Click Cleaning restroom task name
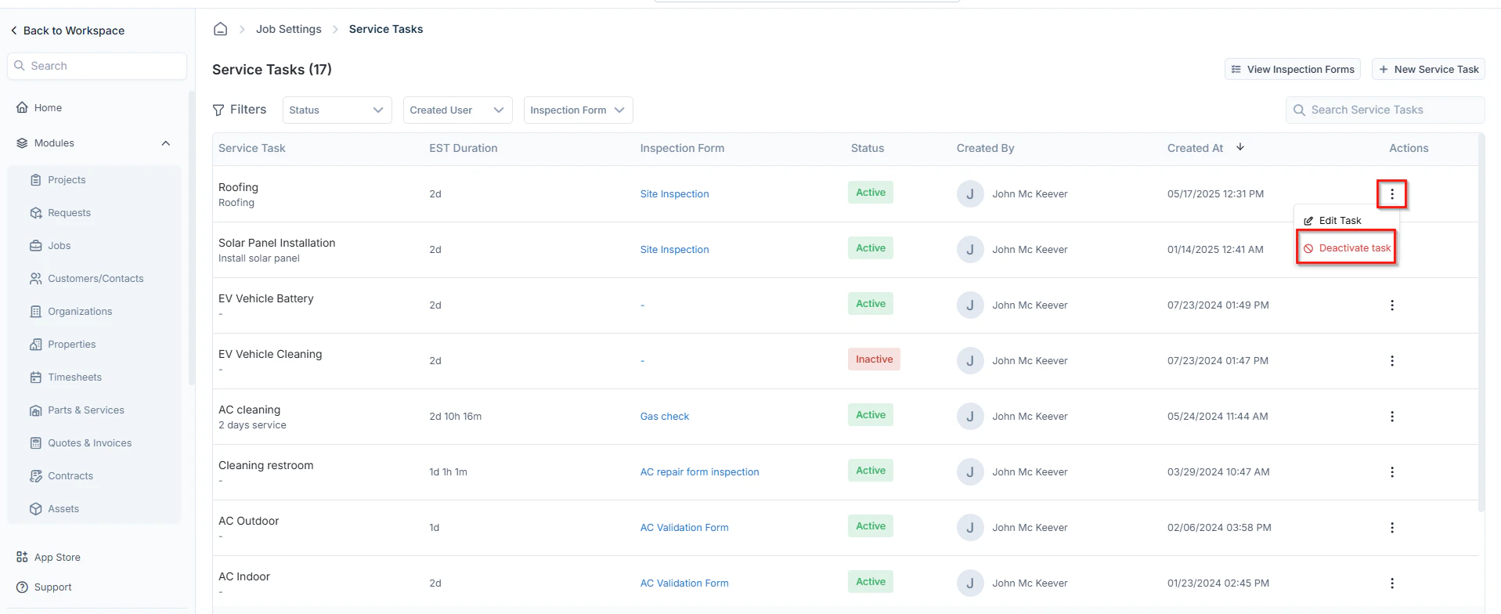Viewport: 1501px width, 614px height. 265,466
